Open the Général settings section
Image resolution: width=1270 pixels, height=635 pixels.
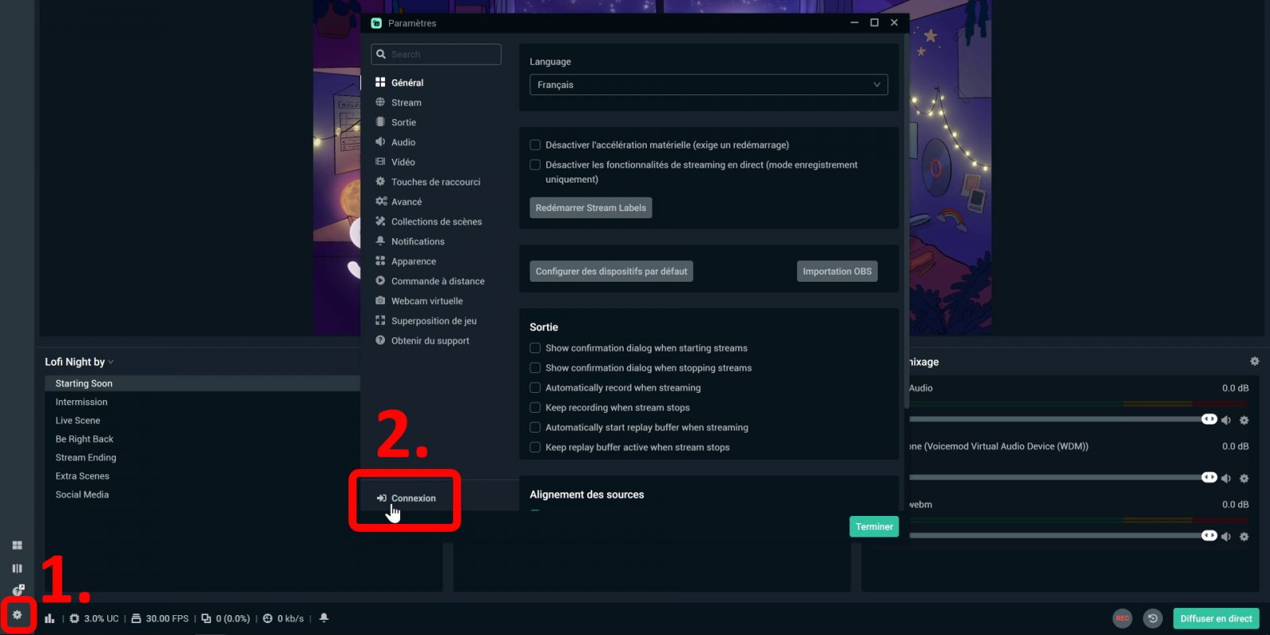pyautogui.click(x=407, y=83)
